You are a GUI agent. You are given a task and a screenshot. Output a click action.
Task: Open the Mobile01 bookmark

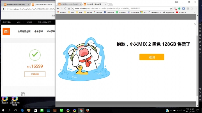(121, 12)
